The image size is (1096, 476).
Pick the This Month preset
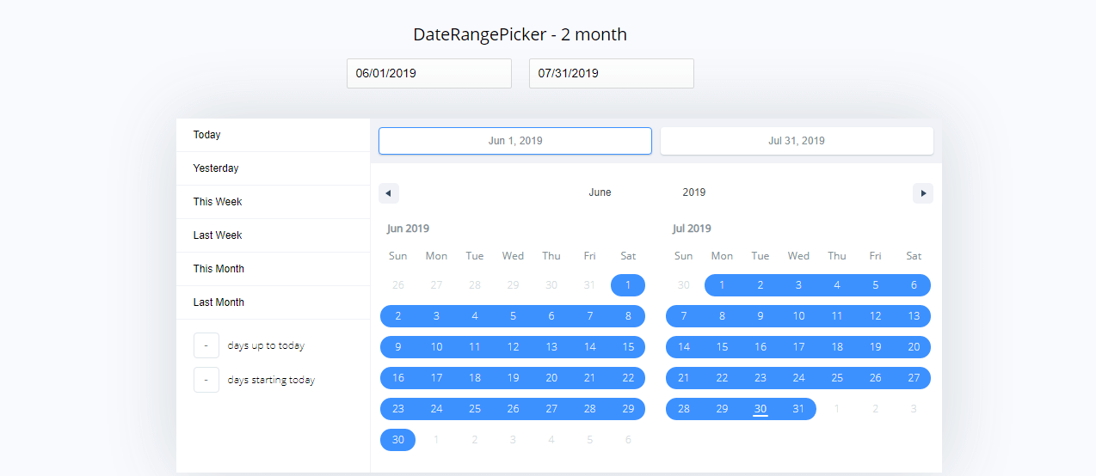(273, 269)
